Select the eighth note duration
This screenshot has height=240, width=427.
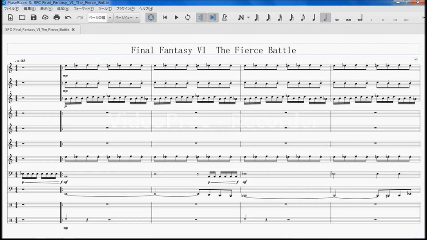[302, 18]
